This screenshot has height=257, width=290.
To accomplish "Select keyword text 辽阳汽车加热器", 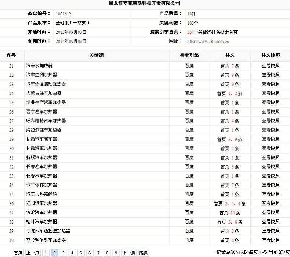I will [41, 203].
